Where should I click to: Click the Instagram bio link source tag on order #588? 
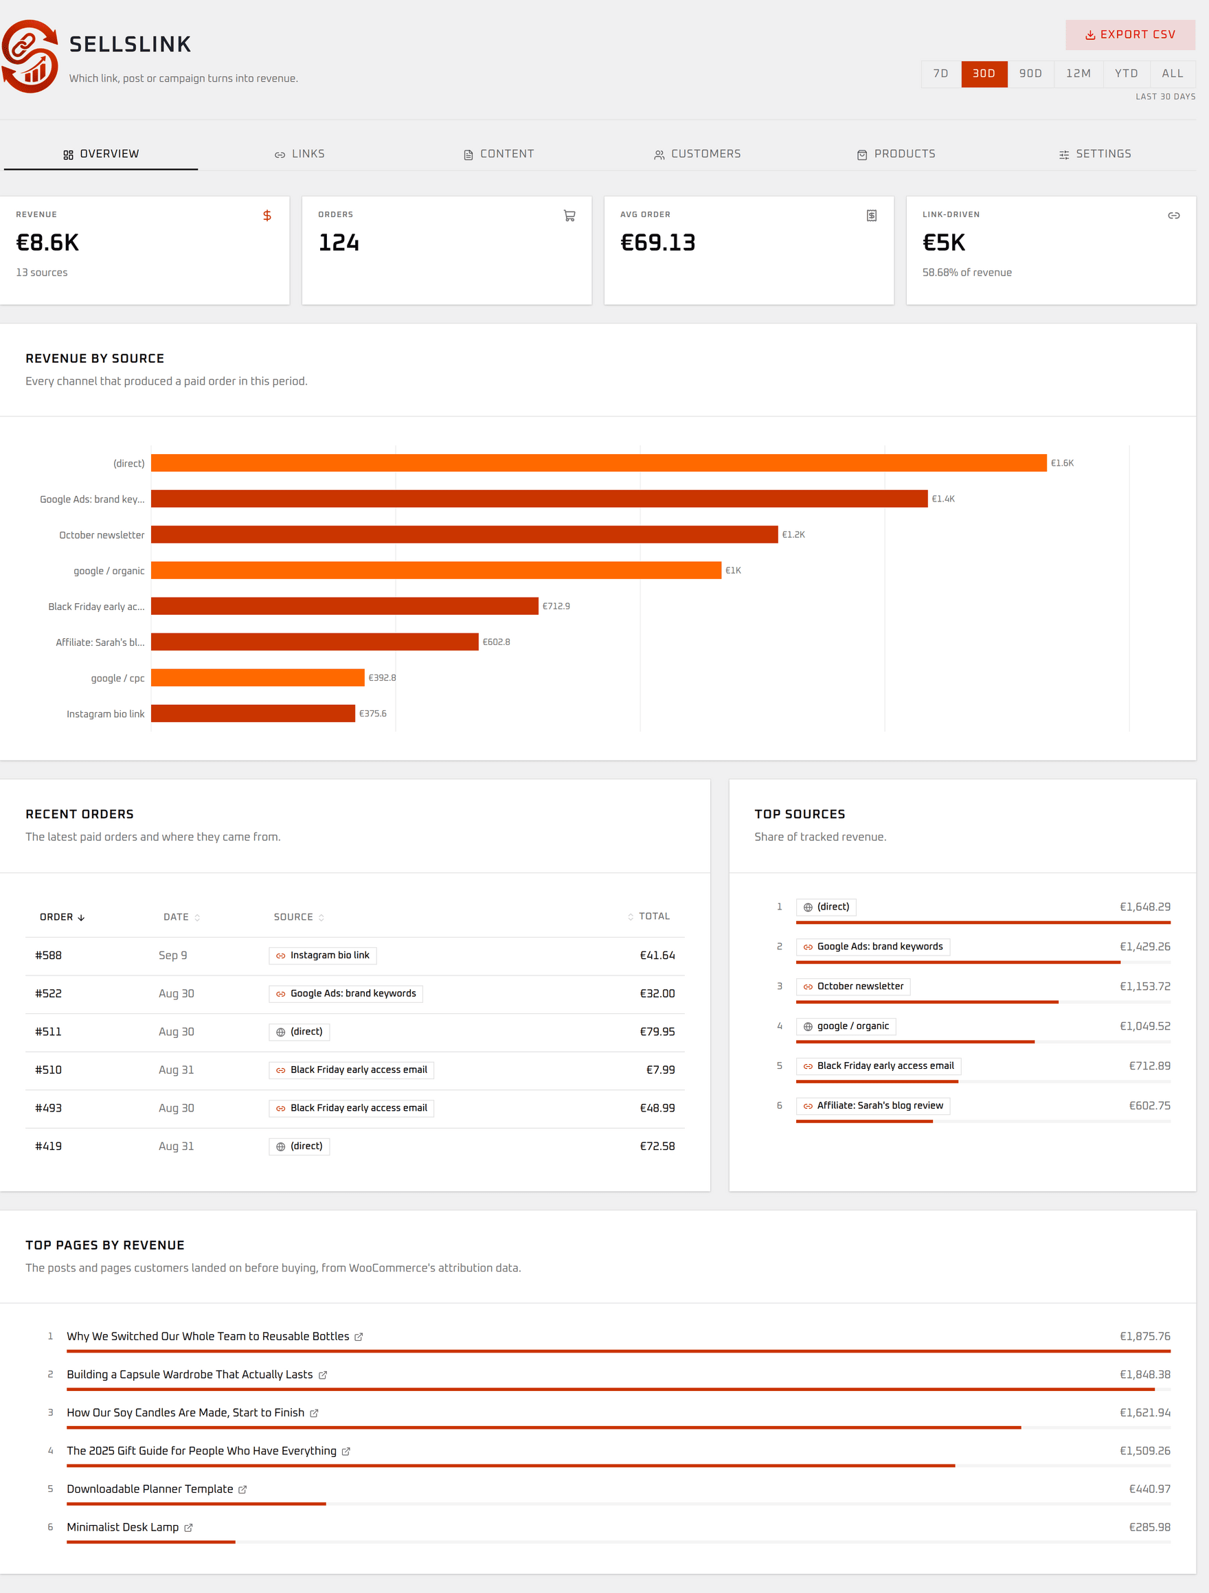[x=323, y=956]
